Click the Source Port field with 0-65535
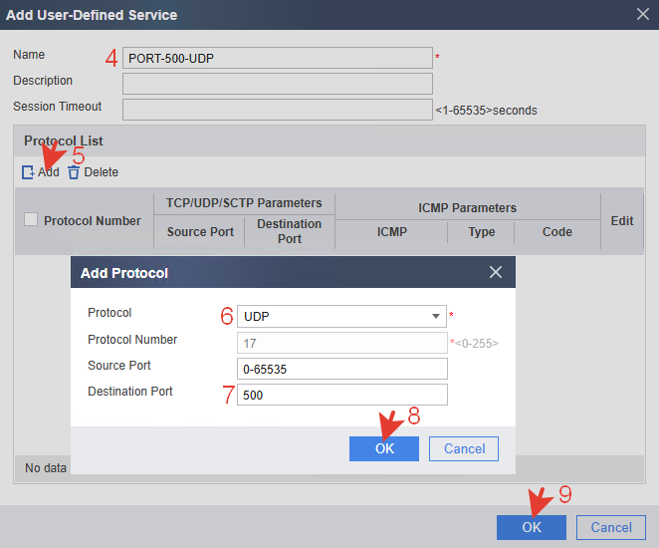This screenshot has width=659, height=548. pyautogui.click(x=341, y=369)
